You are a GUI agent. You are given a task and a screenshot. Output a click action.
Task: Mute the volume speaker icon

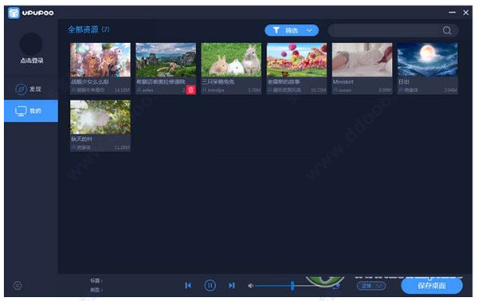(x=251, y=286)
